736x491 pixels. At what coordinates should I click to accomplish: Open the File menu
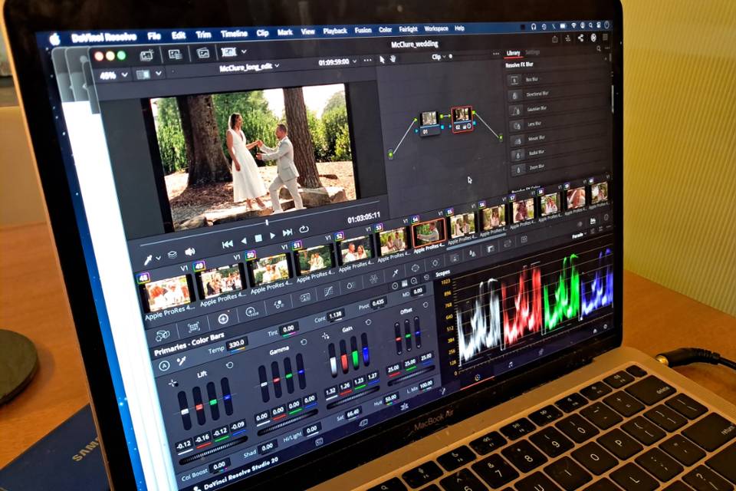[153, 36]
